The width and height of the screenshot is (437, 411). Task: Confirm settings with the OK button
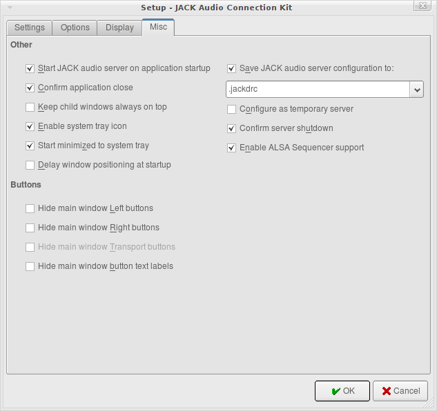[342, 391]
